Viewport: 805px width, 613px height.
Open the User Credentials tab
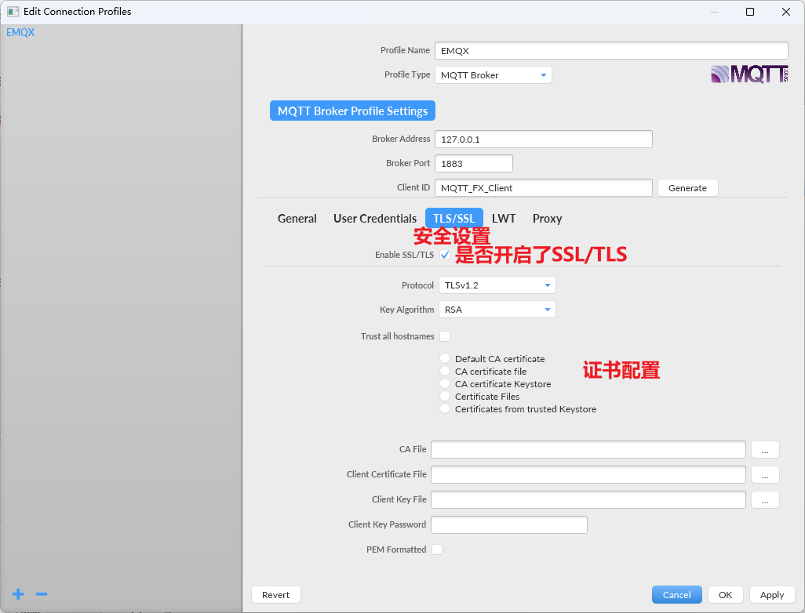pyautogui.click(x=375, y=219)
